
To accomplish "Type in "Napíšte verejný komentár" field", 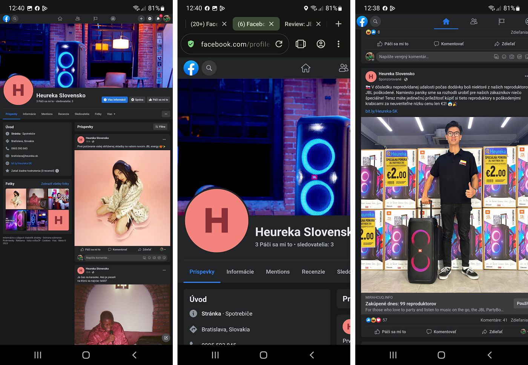I will tap(434, 57).
